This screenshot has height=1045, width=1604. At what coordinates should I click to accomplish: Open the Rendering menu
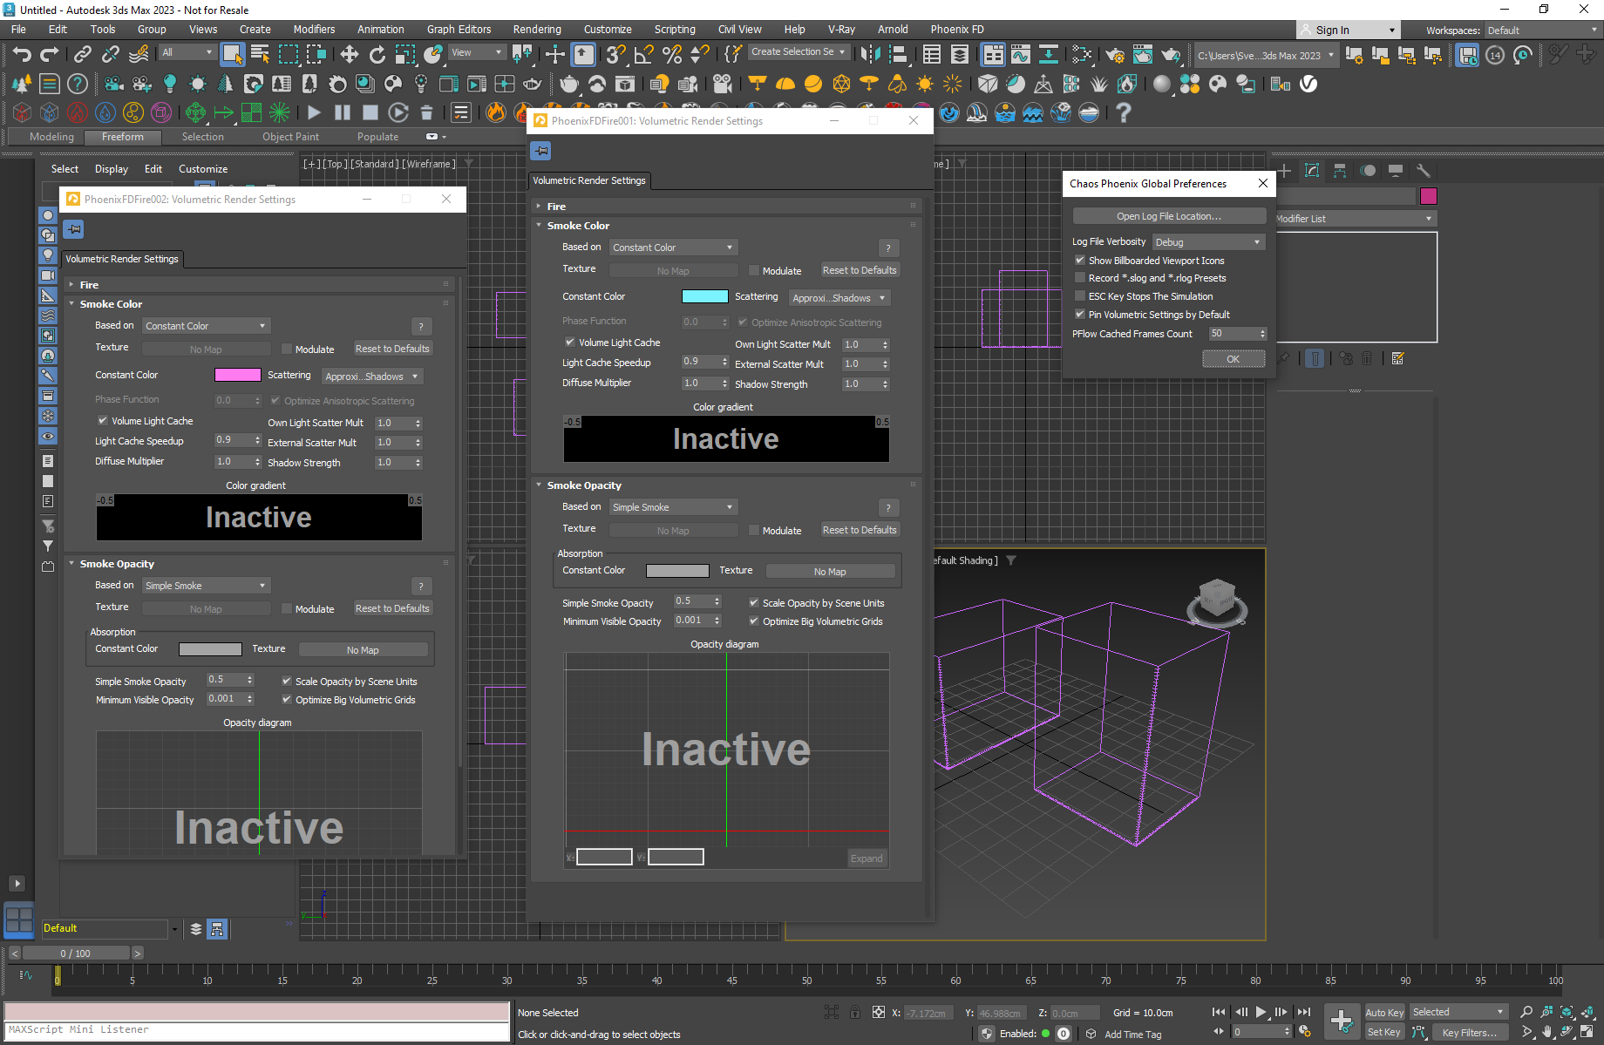537,30
